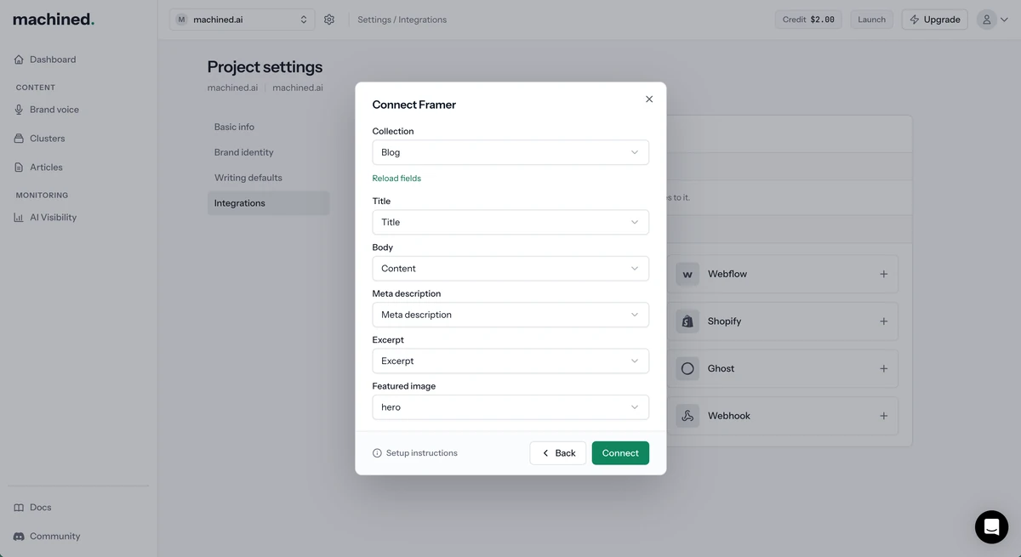Open the user account menu
Viewport: 1021px width, 557px height.
tap(994, 20)
